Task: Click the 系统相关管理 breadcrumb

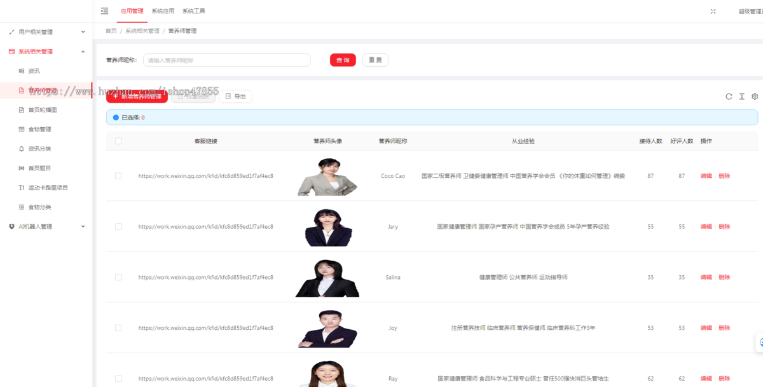Action: (x=142, y=31)
